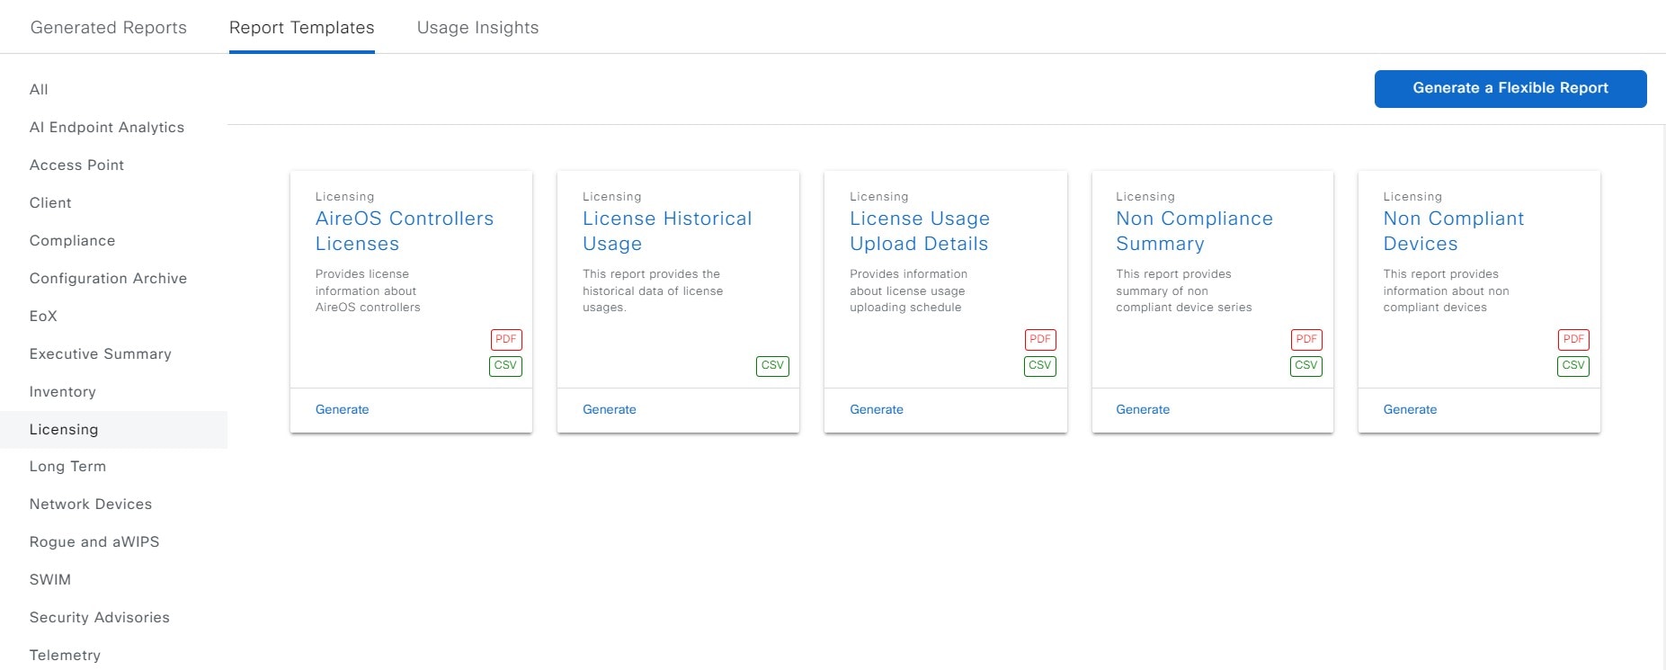Select Compliance category in sidebar
1666x670 pixels.
pyautogui.click(x=73, y=241)
